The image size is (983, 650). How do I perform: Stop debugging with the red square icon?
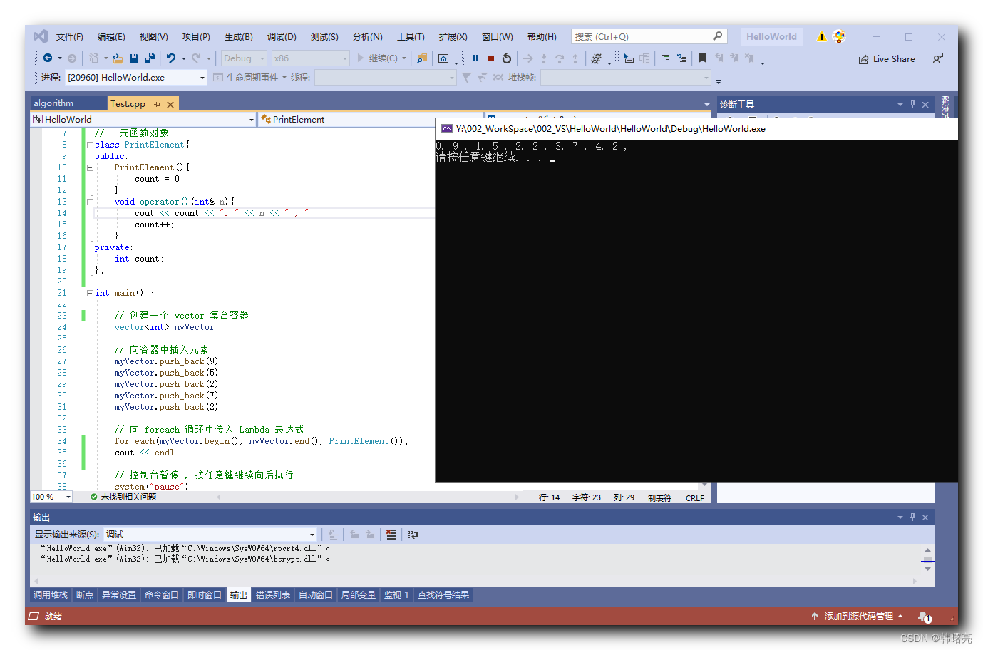(490, 58)
